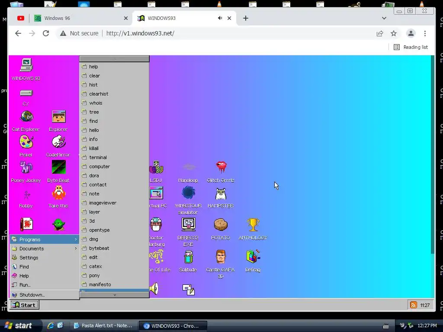Click the Windows XP start button
Image resolution: width=443 pixels, height=332 pixels.
pos(20,326)
